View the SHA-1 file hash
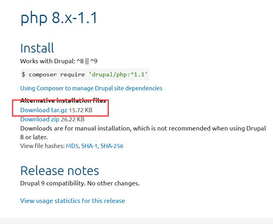This screenshot has width=273, height=224. click(x=89, y=146)
